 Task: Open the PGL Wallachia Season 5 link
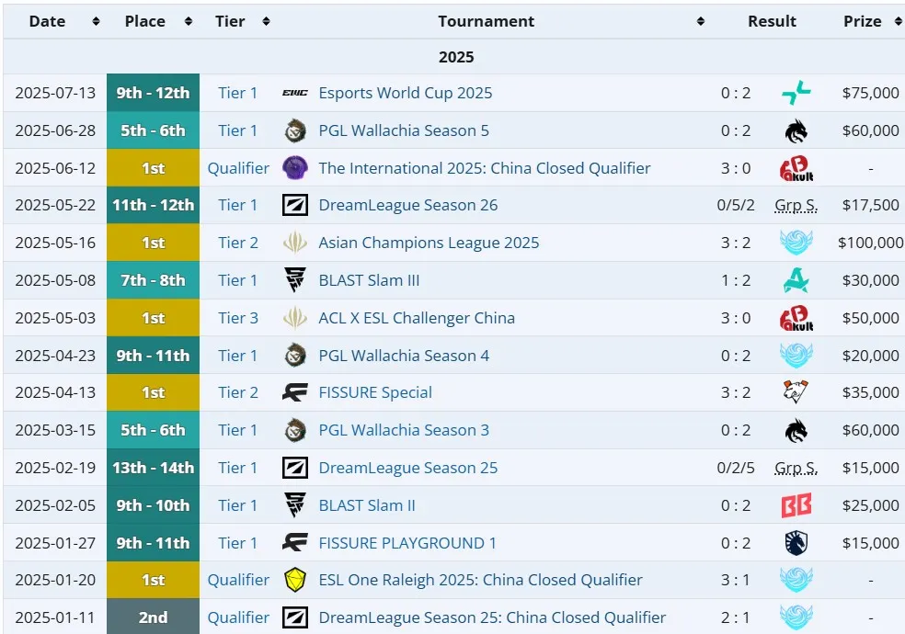tap(404, 130)
